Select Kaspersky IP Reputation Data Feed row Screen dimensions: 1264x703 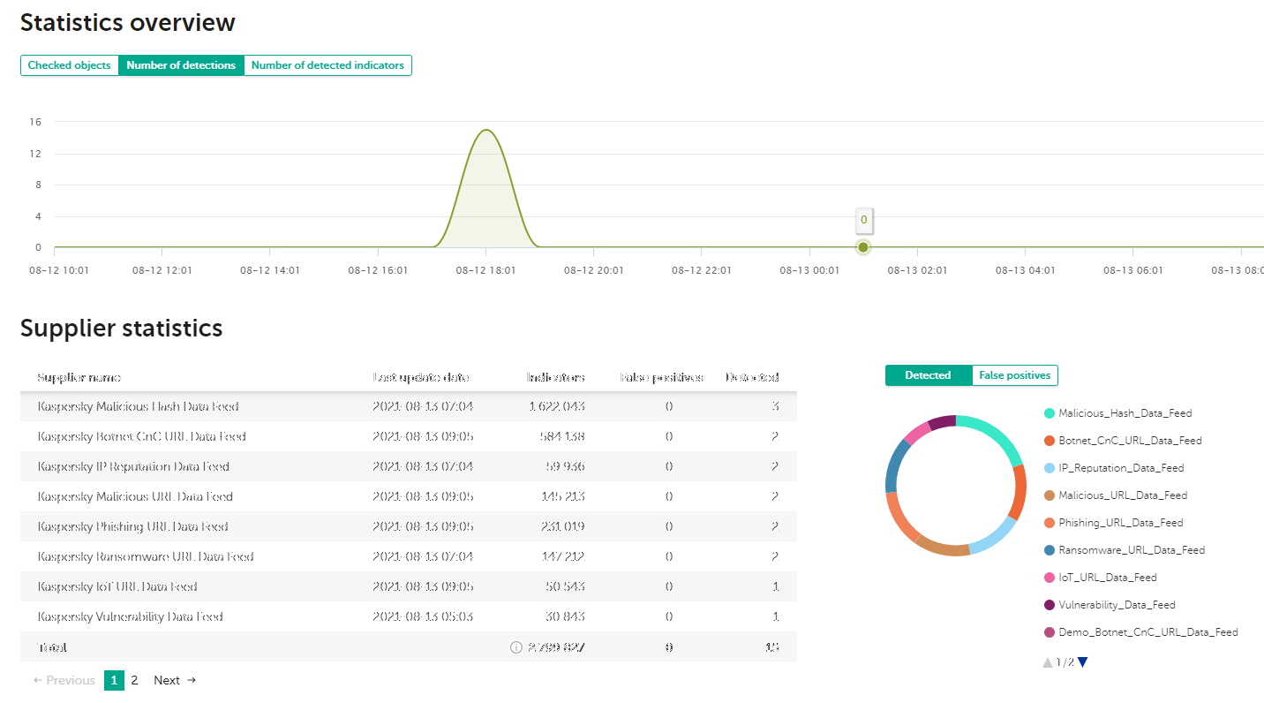coord(409,467)
